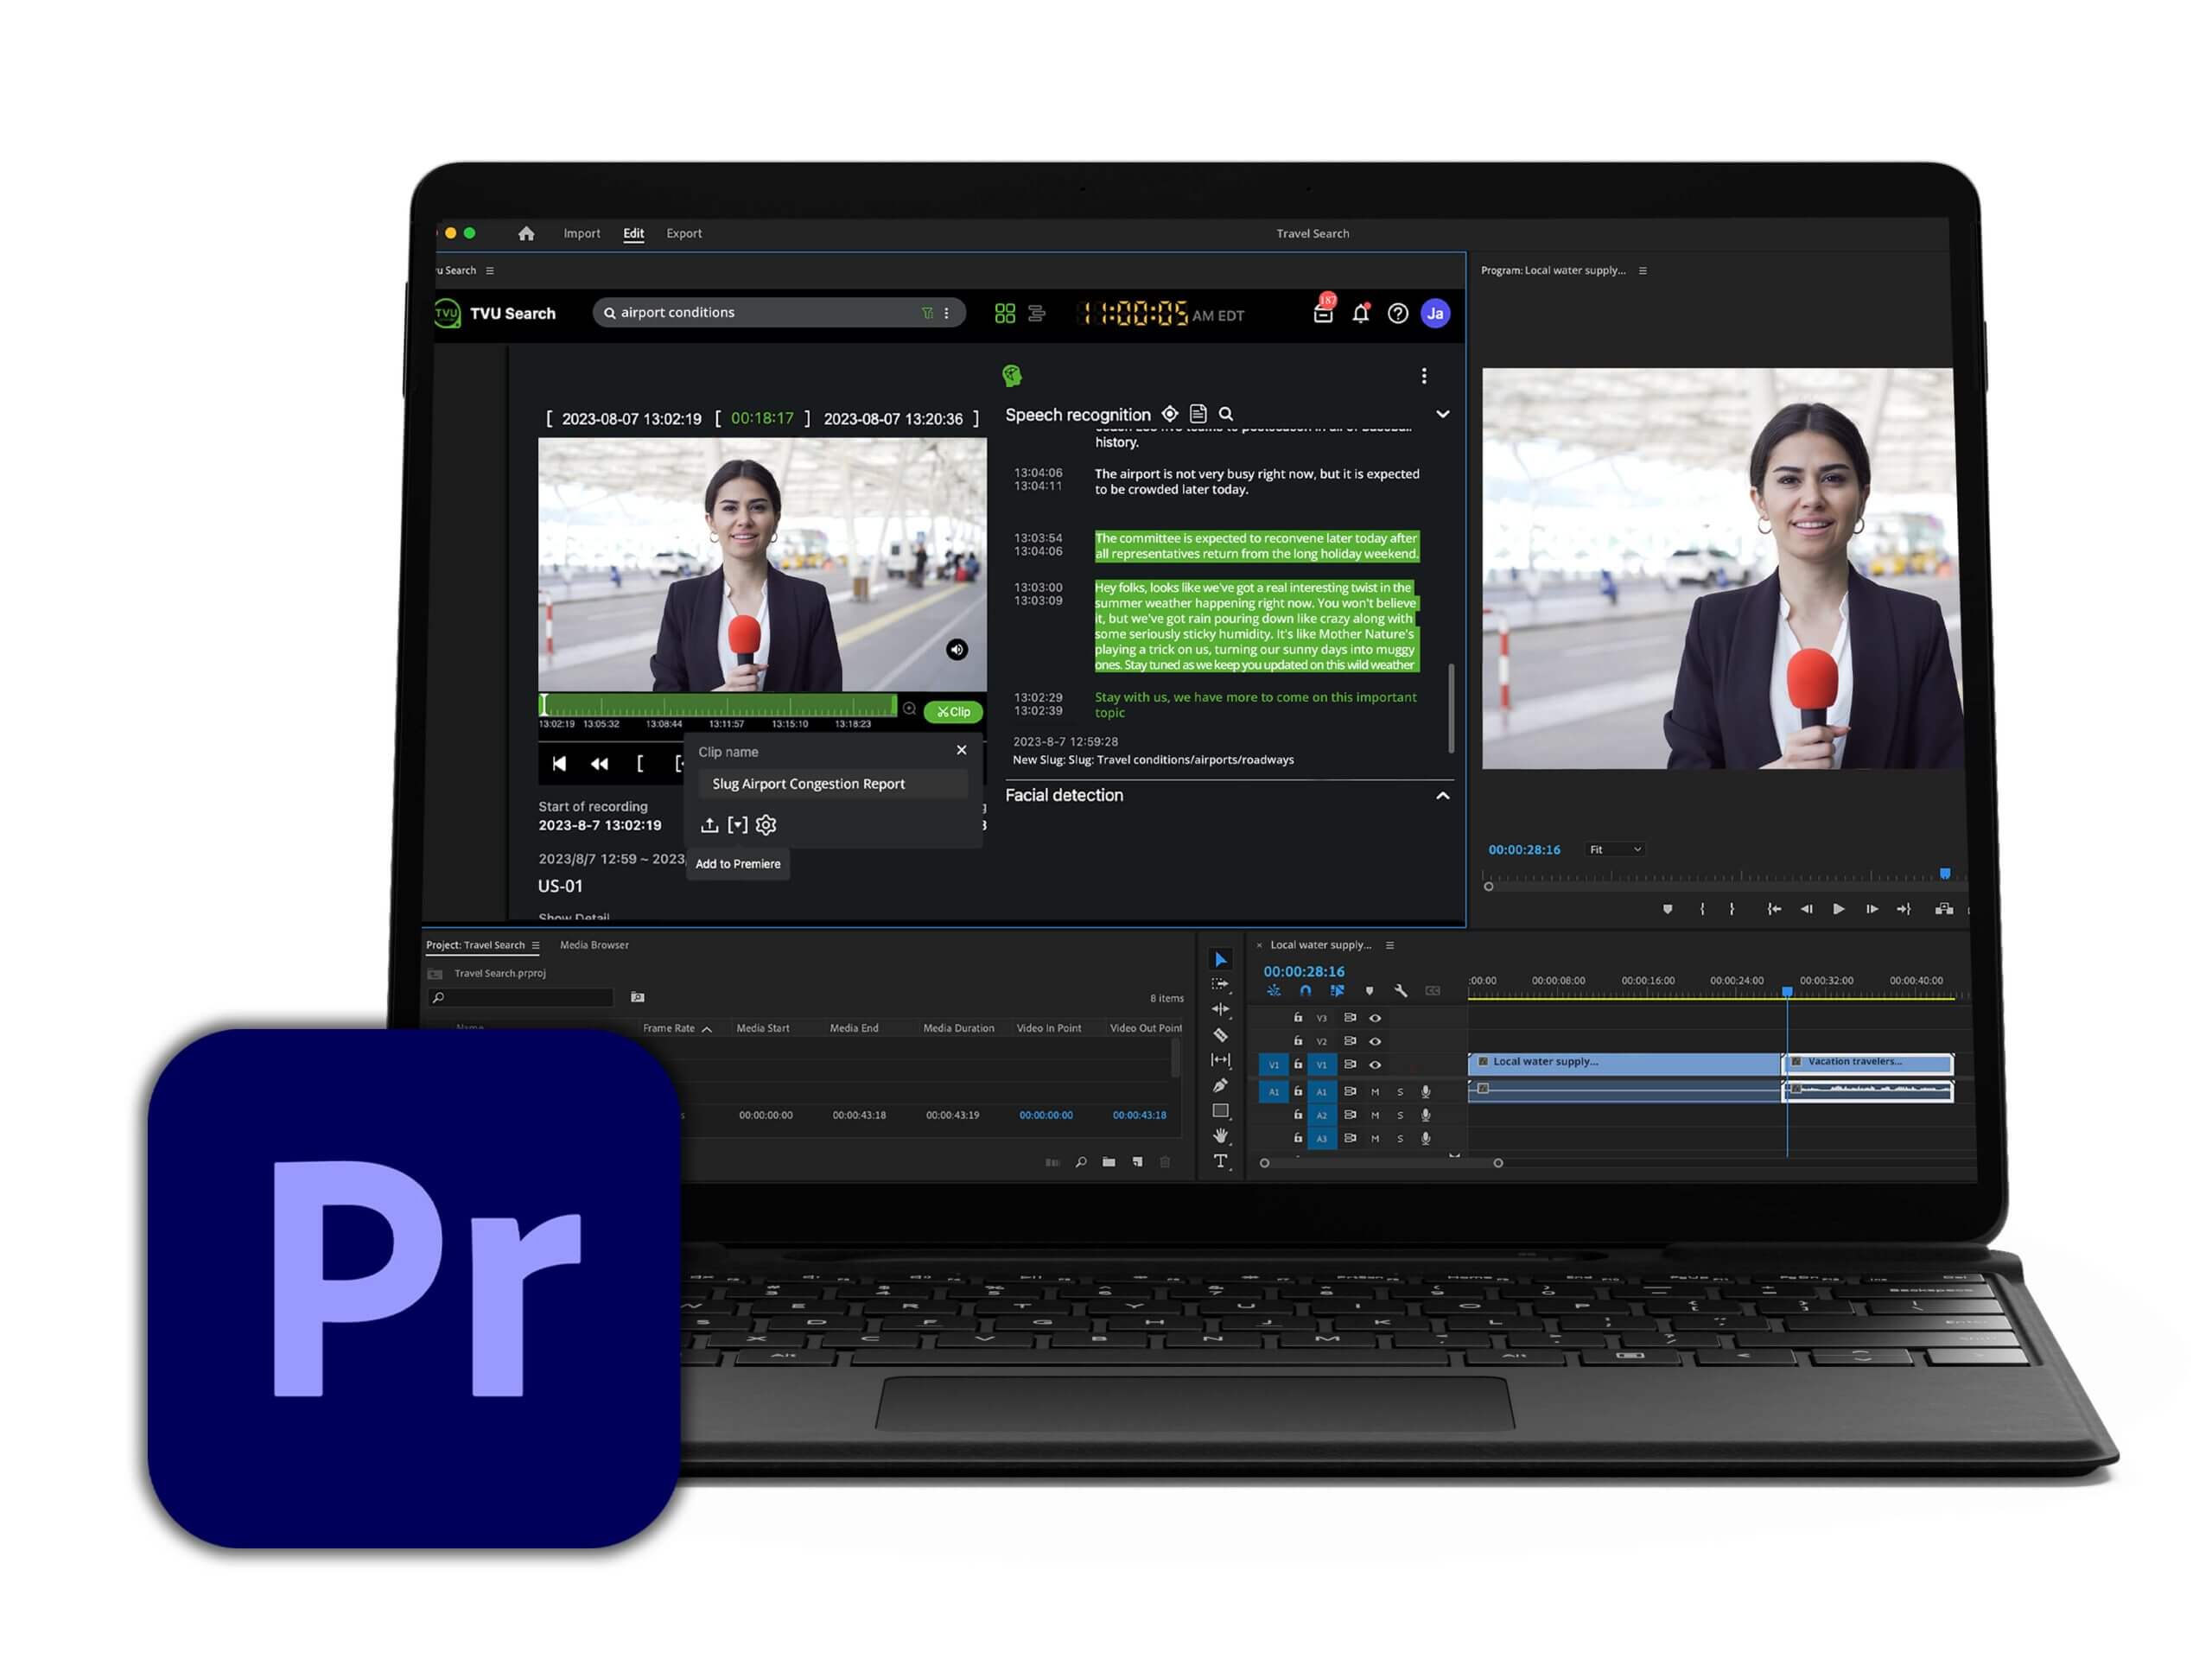2212x1659 pixels.
Task: Rewind the TVU Search video
Action: [x=599, y=764]
